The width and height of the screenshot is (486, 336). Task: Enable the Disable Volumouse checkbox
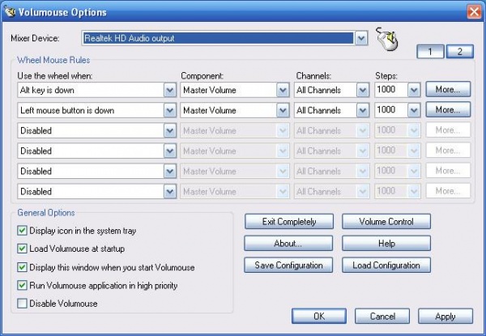(x=22, y=303)
